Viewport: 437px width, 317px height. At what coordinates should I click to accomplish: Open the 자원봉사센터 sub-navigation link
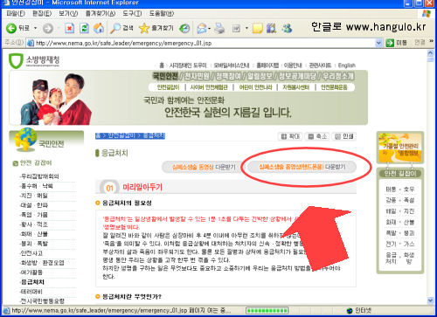(x=296, y=87)
